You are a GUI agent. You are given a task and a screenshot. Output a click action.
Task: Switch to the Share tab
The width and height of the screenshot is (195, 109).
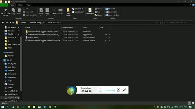point(20,5)
